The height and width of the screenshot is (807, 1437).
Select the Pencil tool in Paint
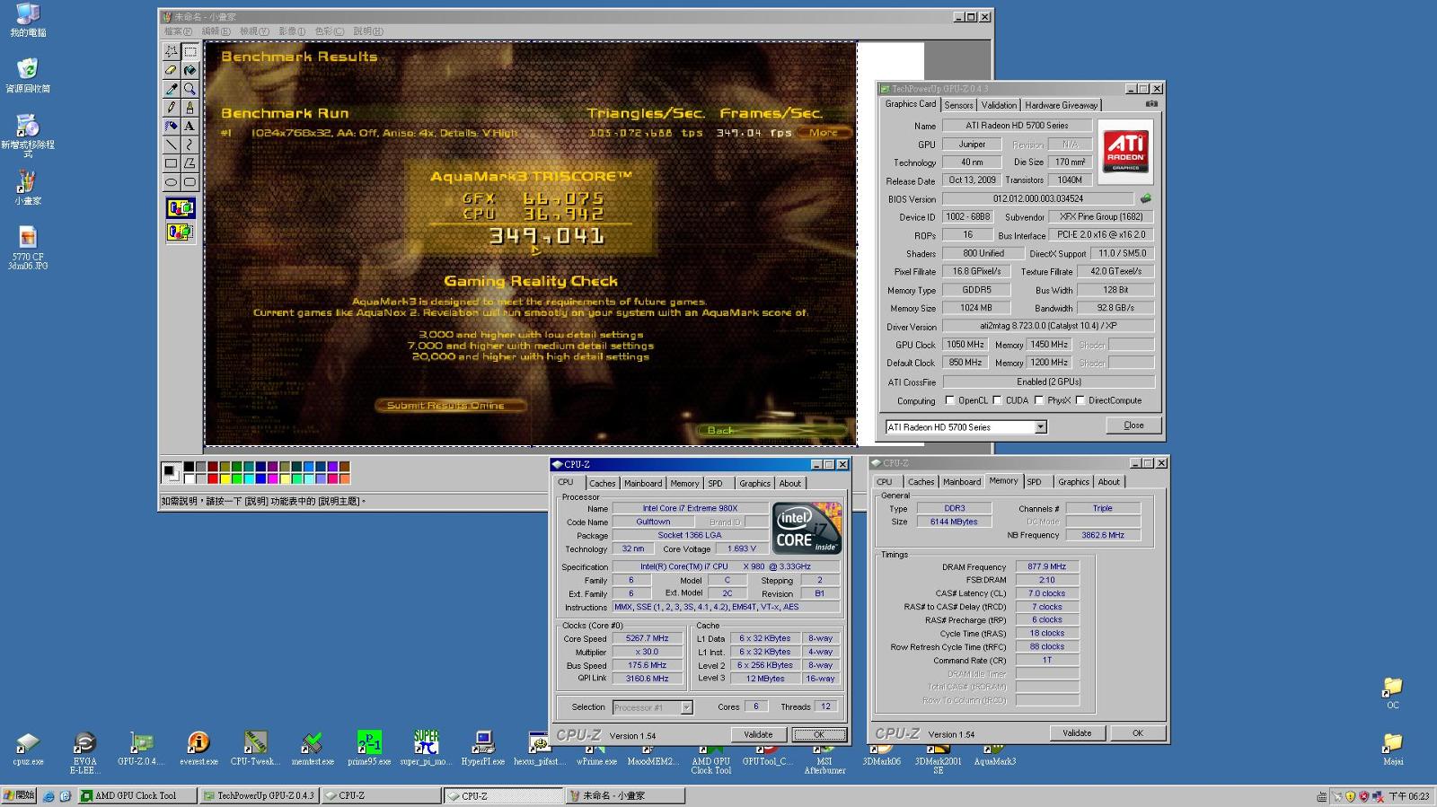(171, 108)
